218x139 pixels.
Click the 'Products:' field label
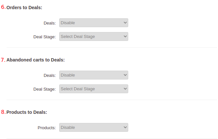point(47,128)
